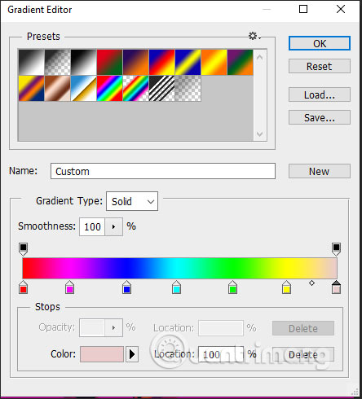Viewport: 362px width, 399px height.
Task: Click the gradient bar to add stop
Action: pos(179,268)
